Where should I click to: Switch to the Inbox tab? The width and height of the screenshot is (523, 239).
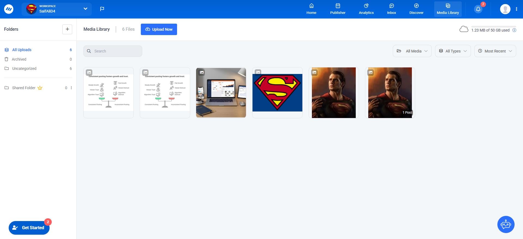[391, 9]
